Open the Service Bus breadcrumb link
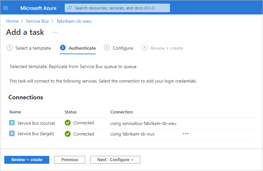The image size is (263, 171). click(37, 21)
